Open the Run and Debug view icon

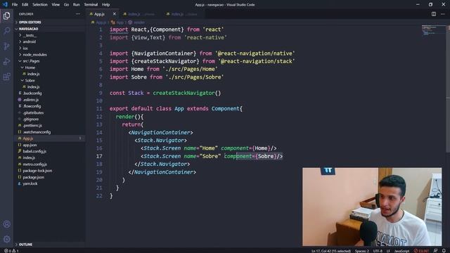[x=6, y=61]
